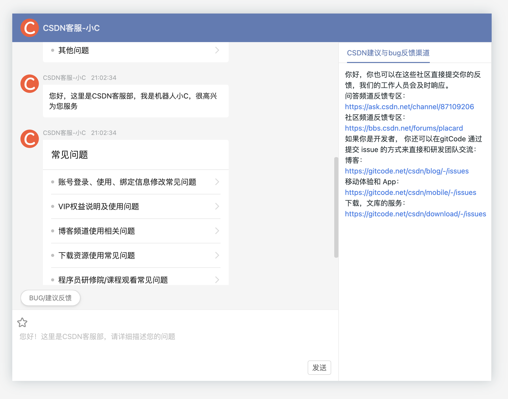Click the 发送 send button

click(319, 368)
